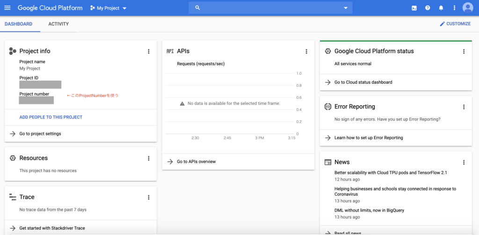Open Project info card options menu
Screen dimensions: 479x235
pyautogui.click(x=148, y=51)
